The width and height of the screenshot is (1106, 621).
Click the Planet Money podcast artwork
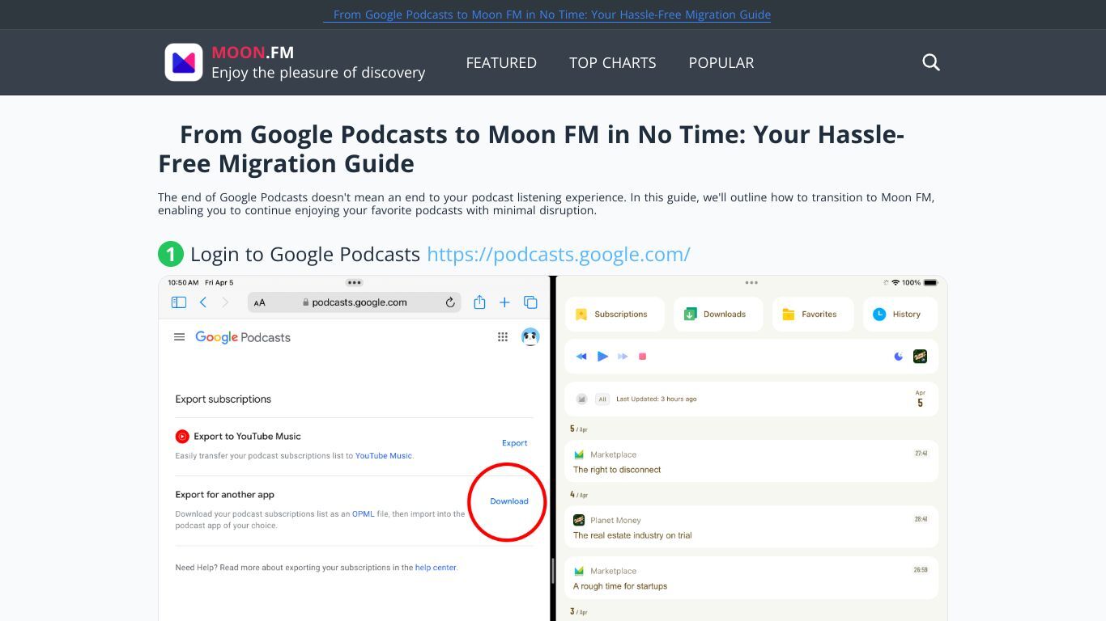[x=579, y=520]
